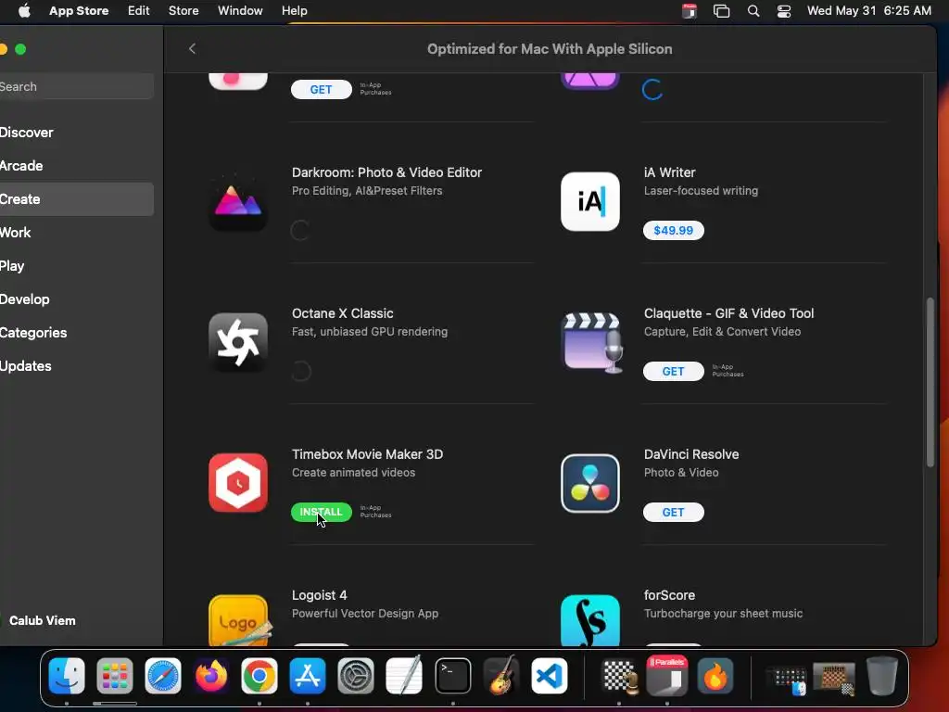949x712 pixels.
Task: Open the Chess app in Dock
Action: tap(618, 676)
